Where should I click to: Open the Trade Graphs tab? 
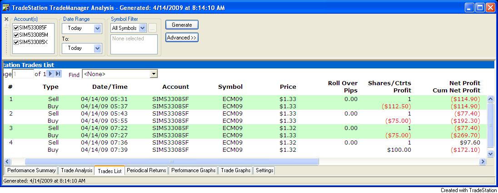tap(236, 170)
